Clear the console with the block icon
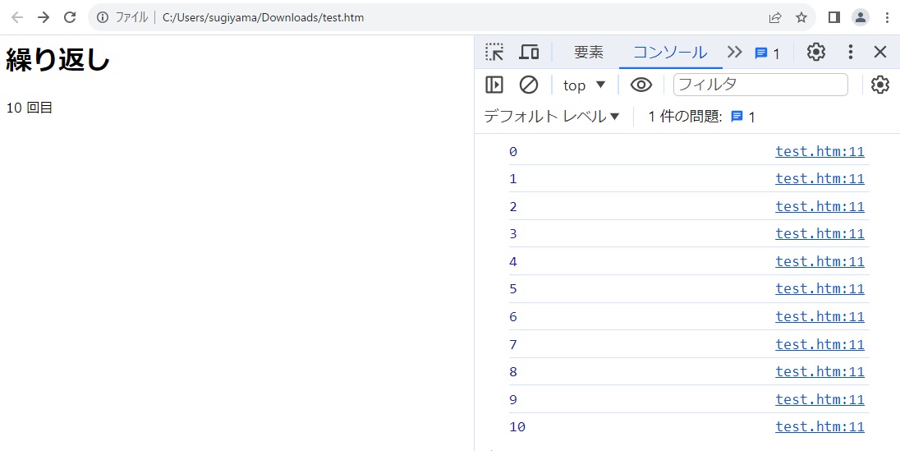This screenshot has width=900, height=451. [x=529, y=85]
